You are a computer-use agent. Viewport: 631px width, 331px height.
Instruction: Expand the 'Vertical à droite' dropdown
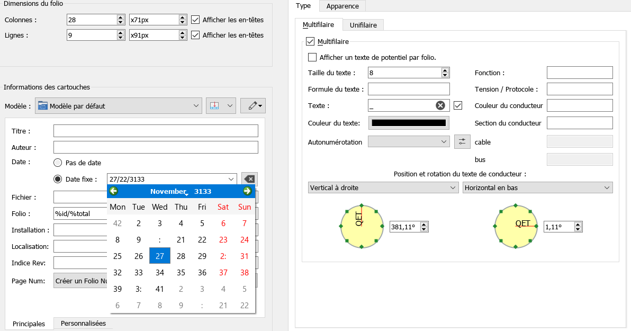[383, 188]
